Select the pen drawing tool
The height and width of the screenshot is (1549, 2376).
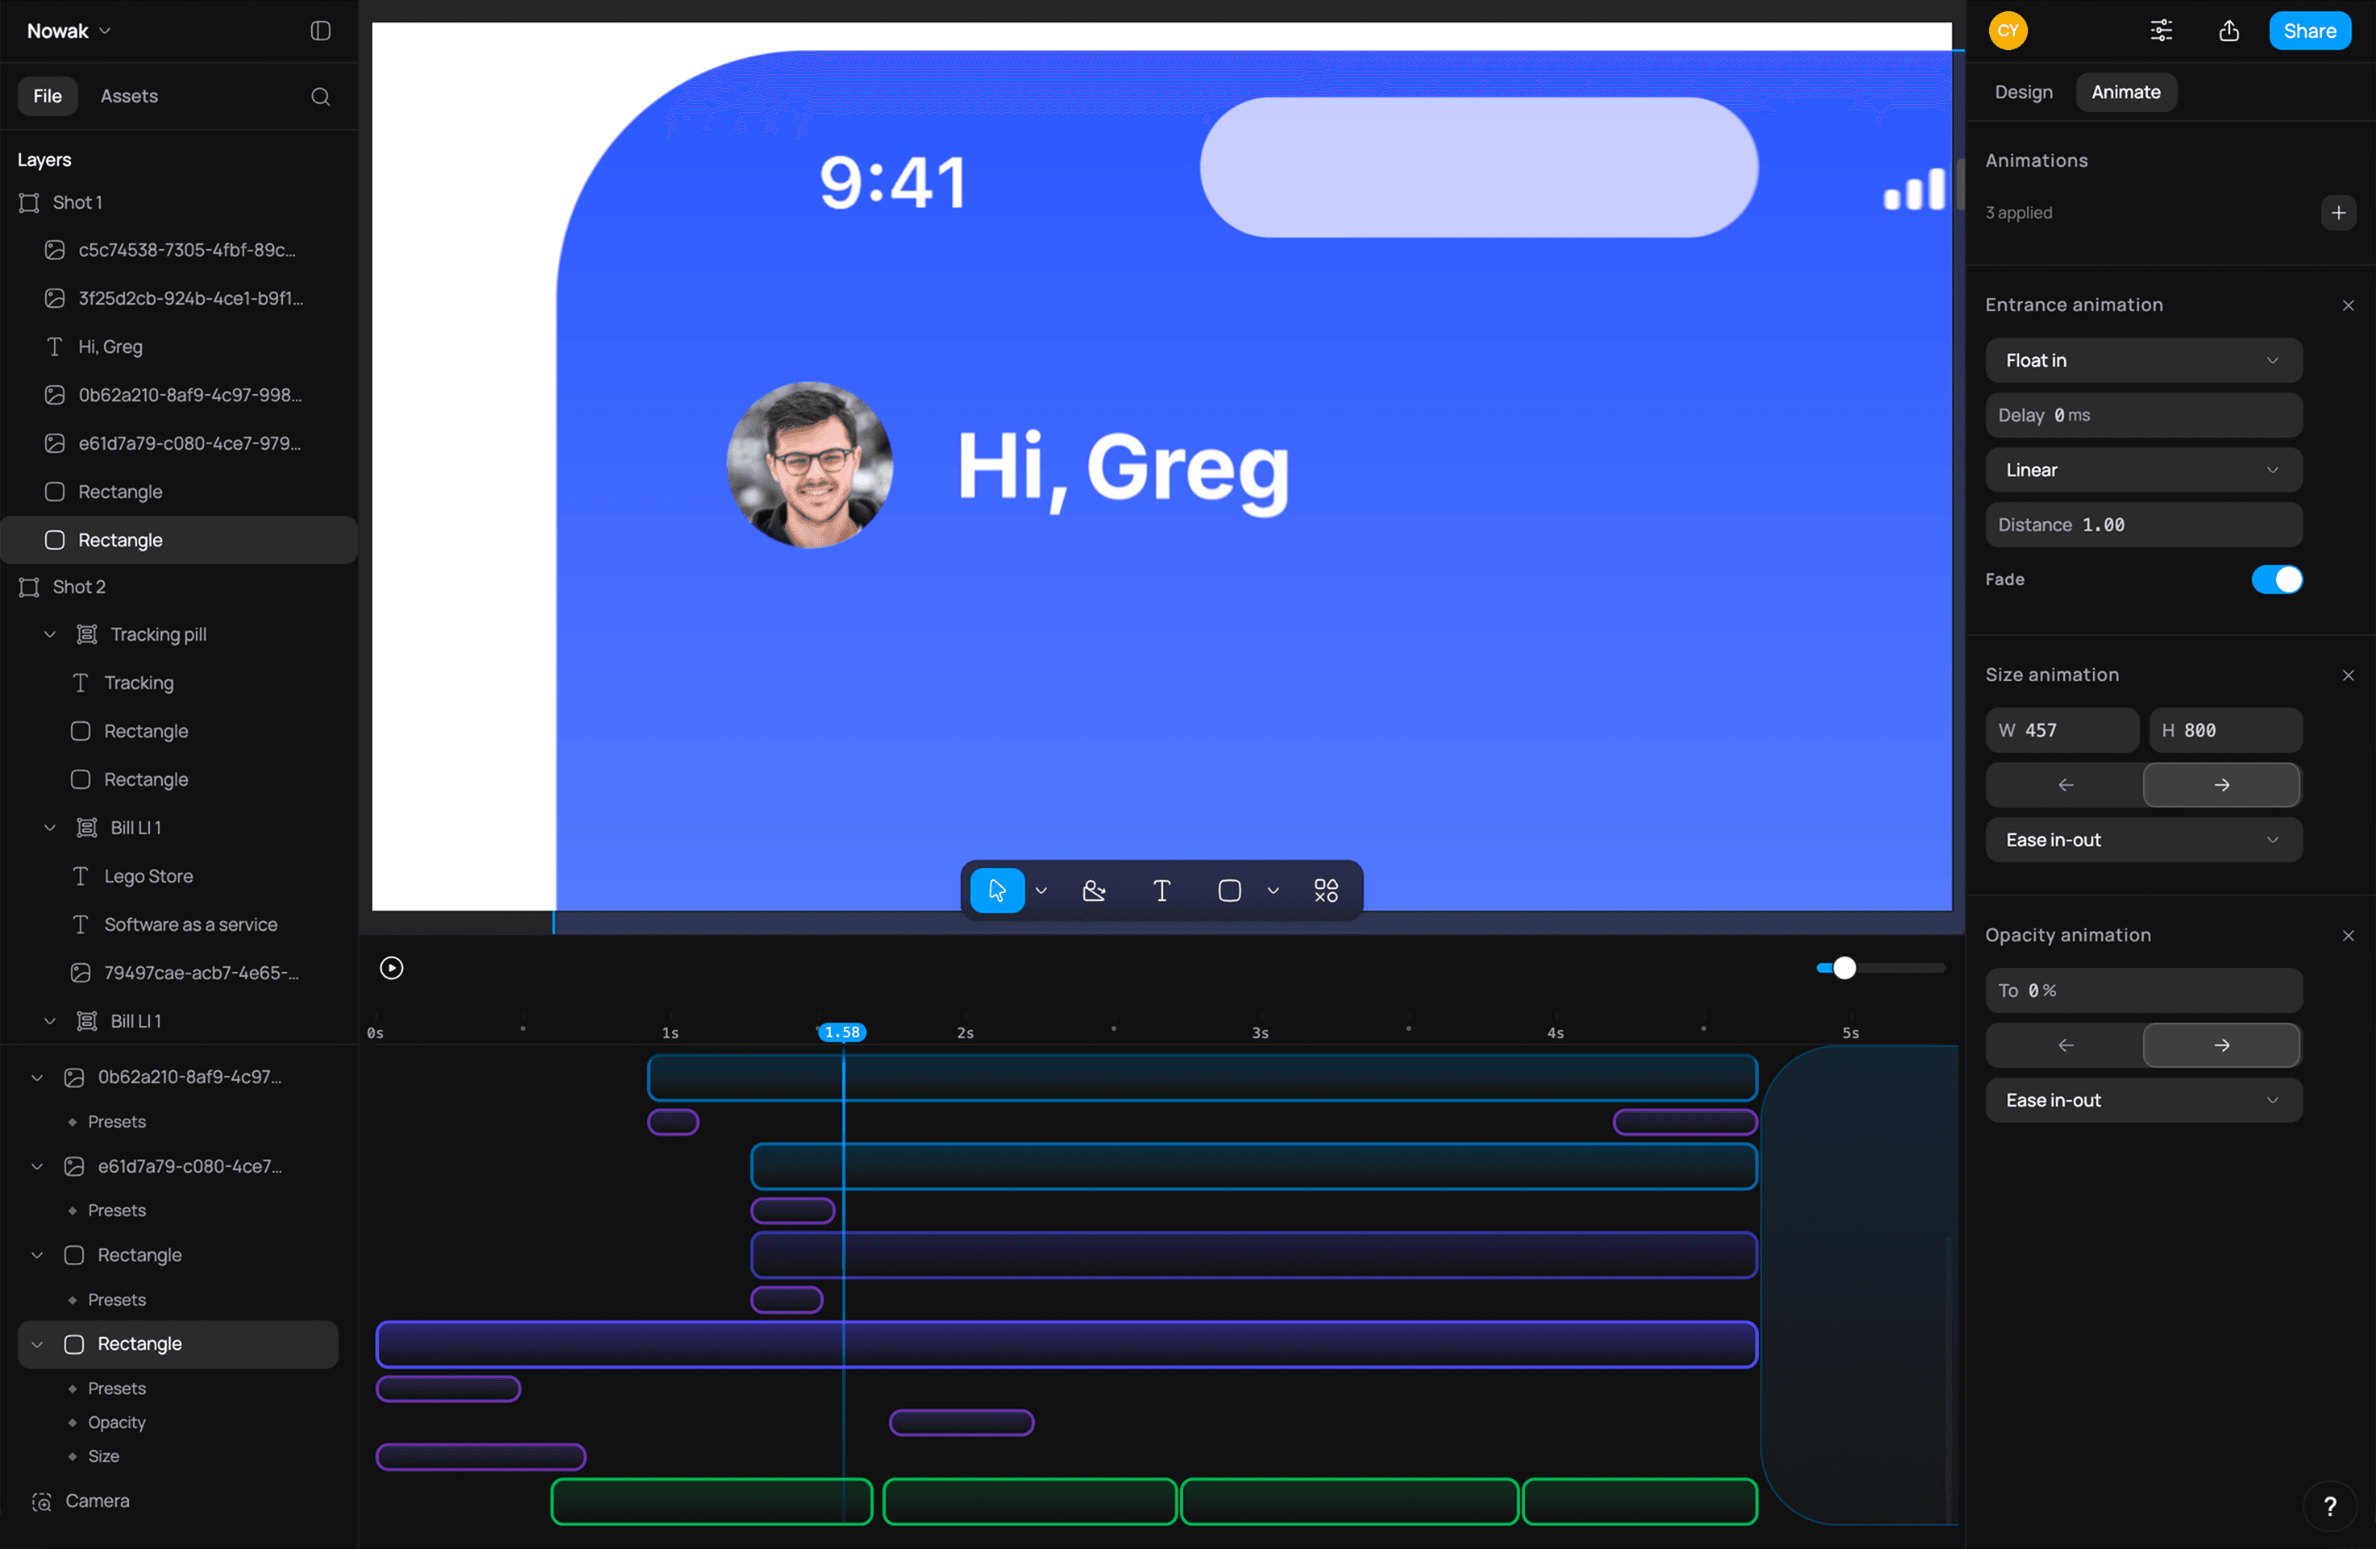coord(1095,891)
